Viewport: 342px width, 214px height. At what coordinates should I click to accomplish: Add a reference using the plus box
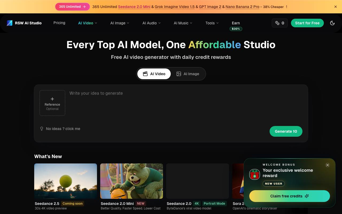pyautogui.click(x=52, y=103)
